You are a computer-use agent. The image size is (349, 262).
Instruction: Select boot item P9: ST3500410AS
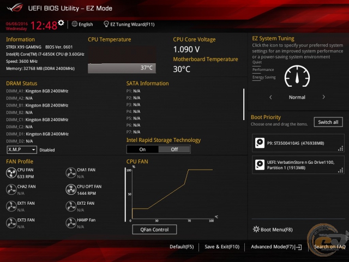pos(298,143)
